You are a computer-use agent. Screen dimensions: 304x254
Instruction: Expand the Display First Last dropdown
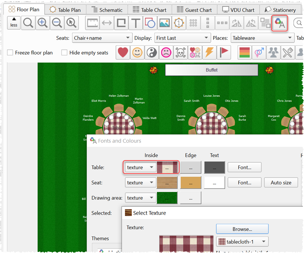(182, 38)
